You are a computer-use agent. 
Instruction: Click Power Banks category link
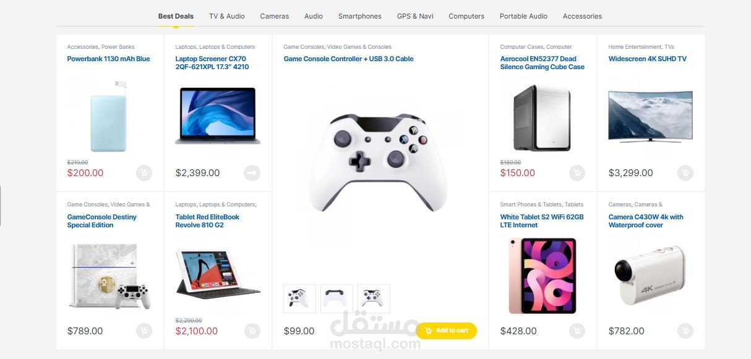pos(118,47)
